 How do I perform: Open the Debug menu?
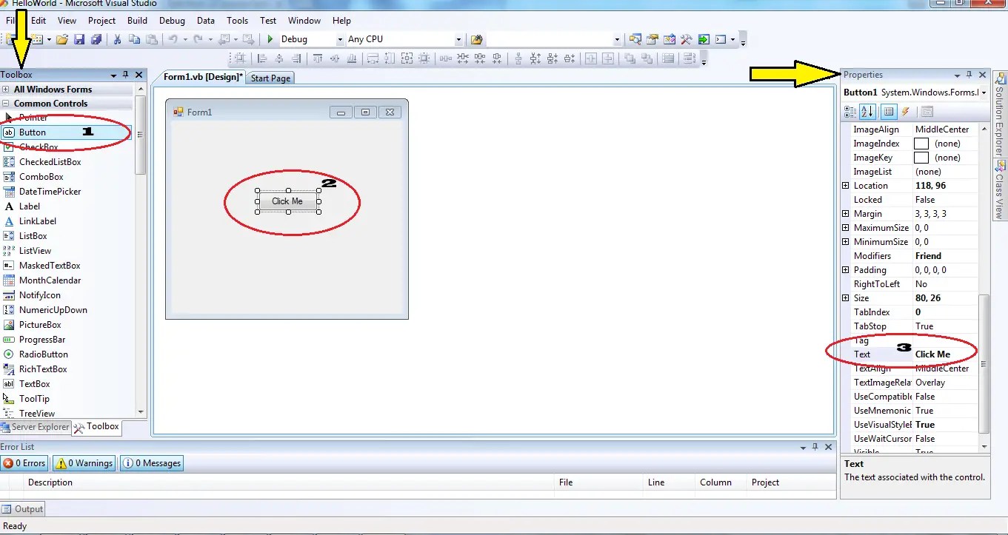point(172,20)
